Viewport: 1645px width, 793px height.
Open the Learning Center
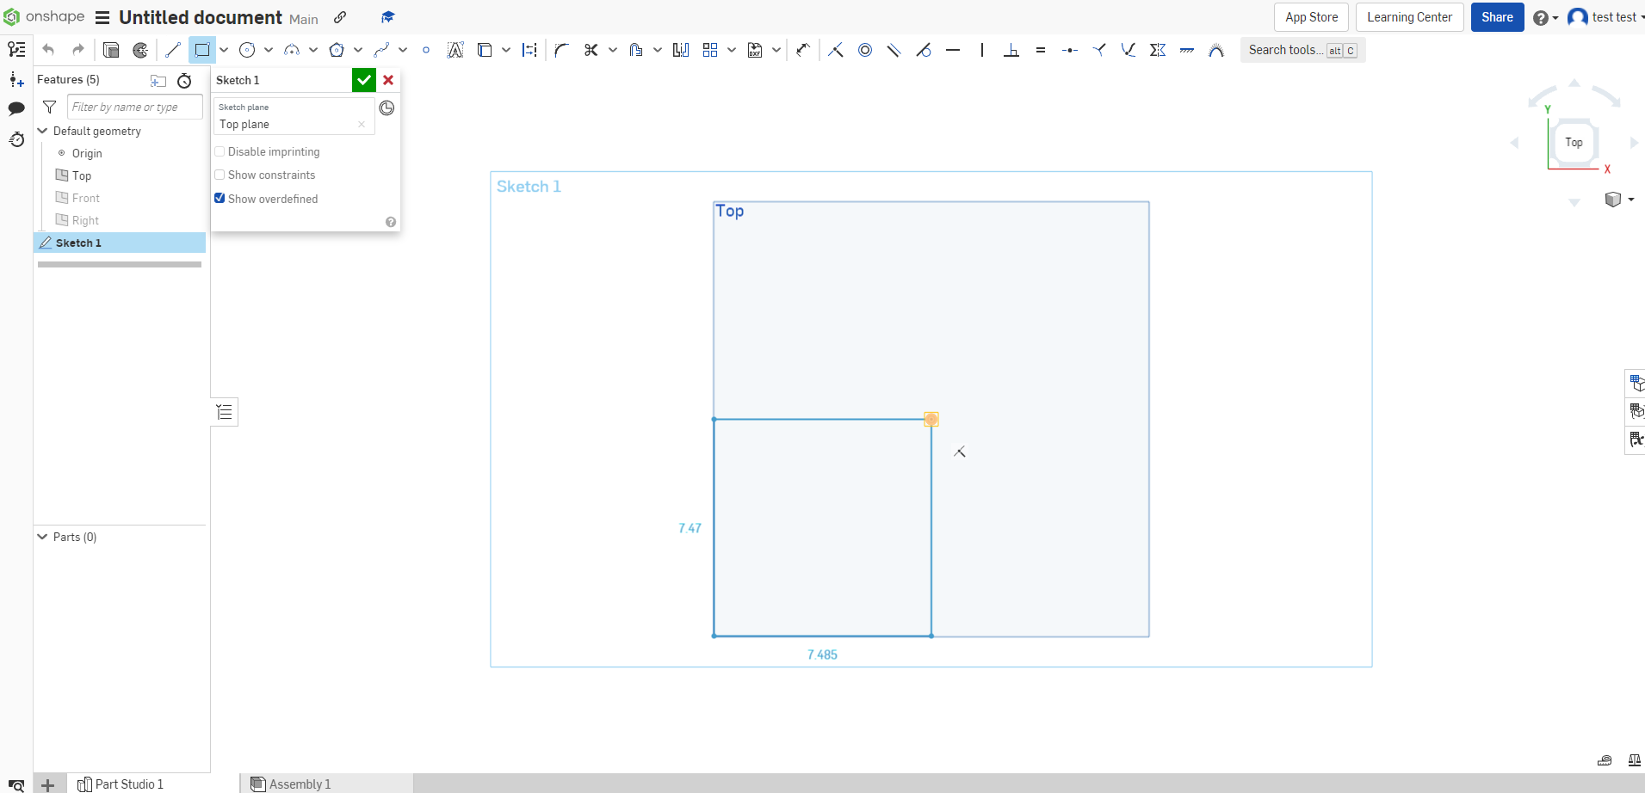[1409, 17]
